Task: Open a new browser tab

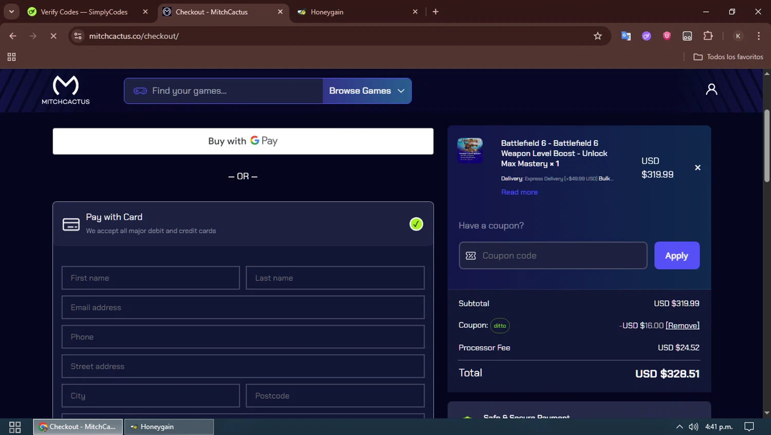Action: [435, 11]
